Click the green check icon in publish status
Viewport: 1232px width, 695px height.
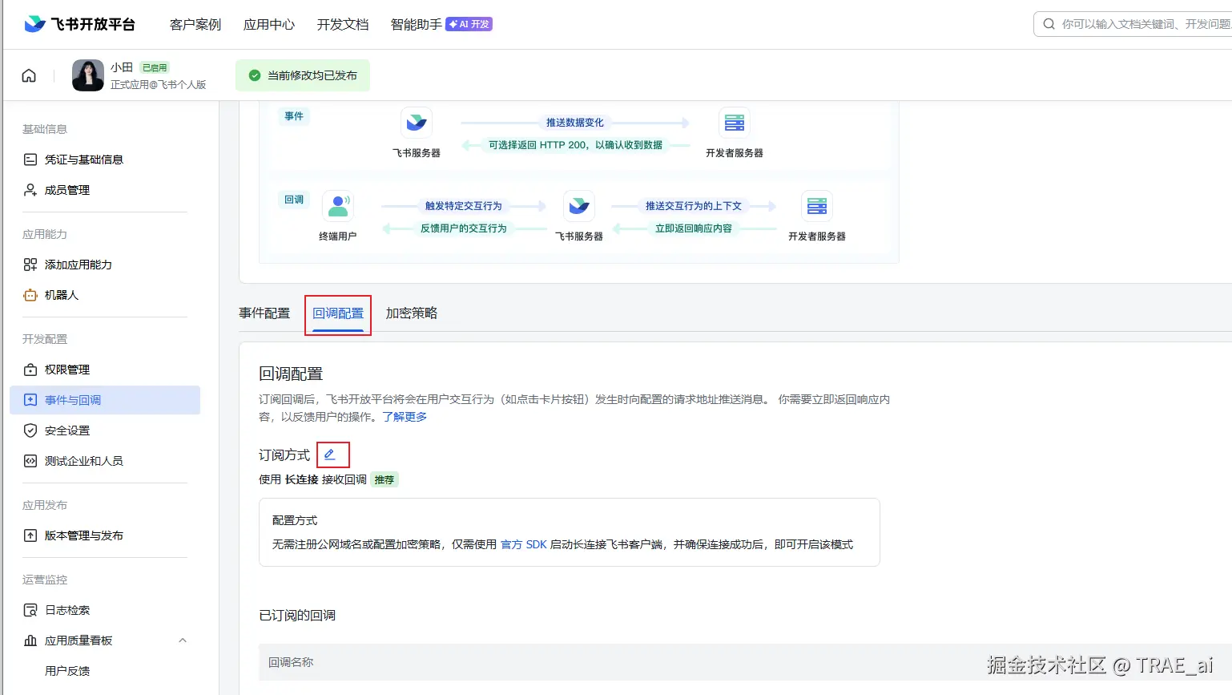click(x=255, y=75)
